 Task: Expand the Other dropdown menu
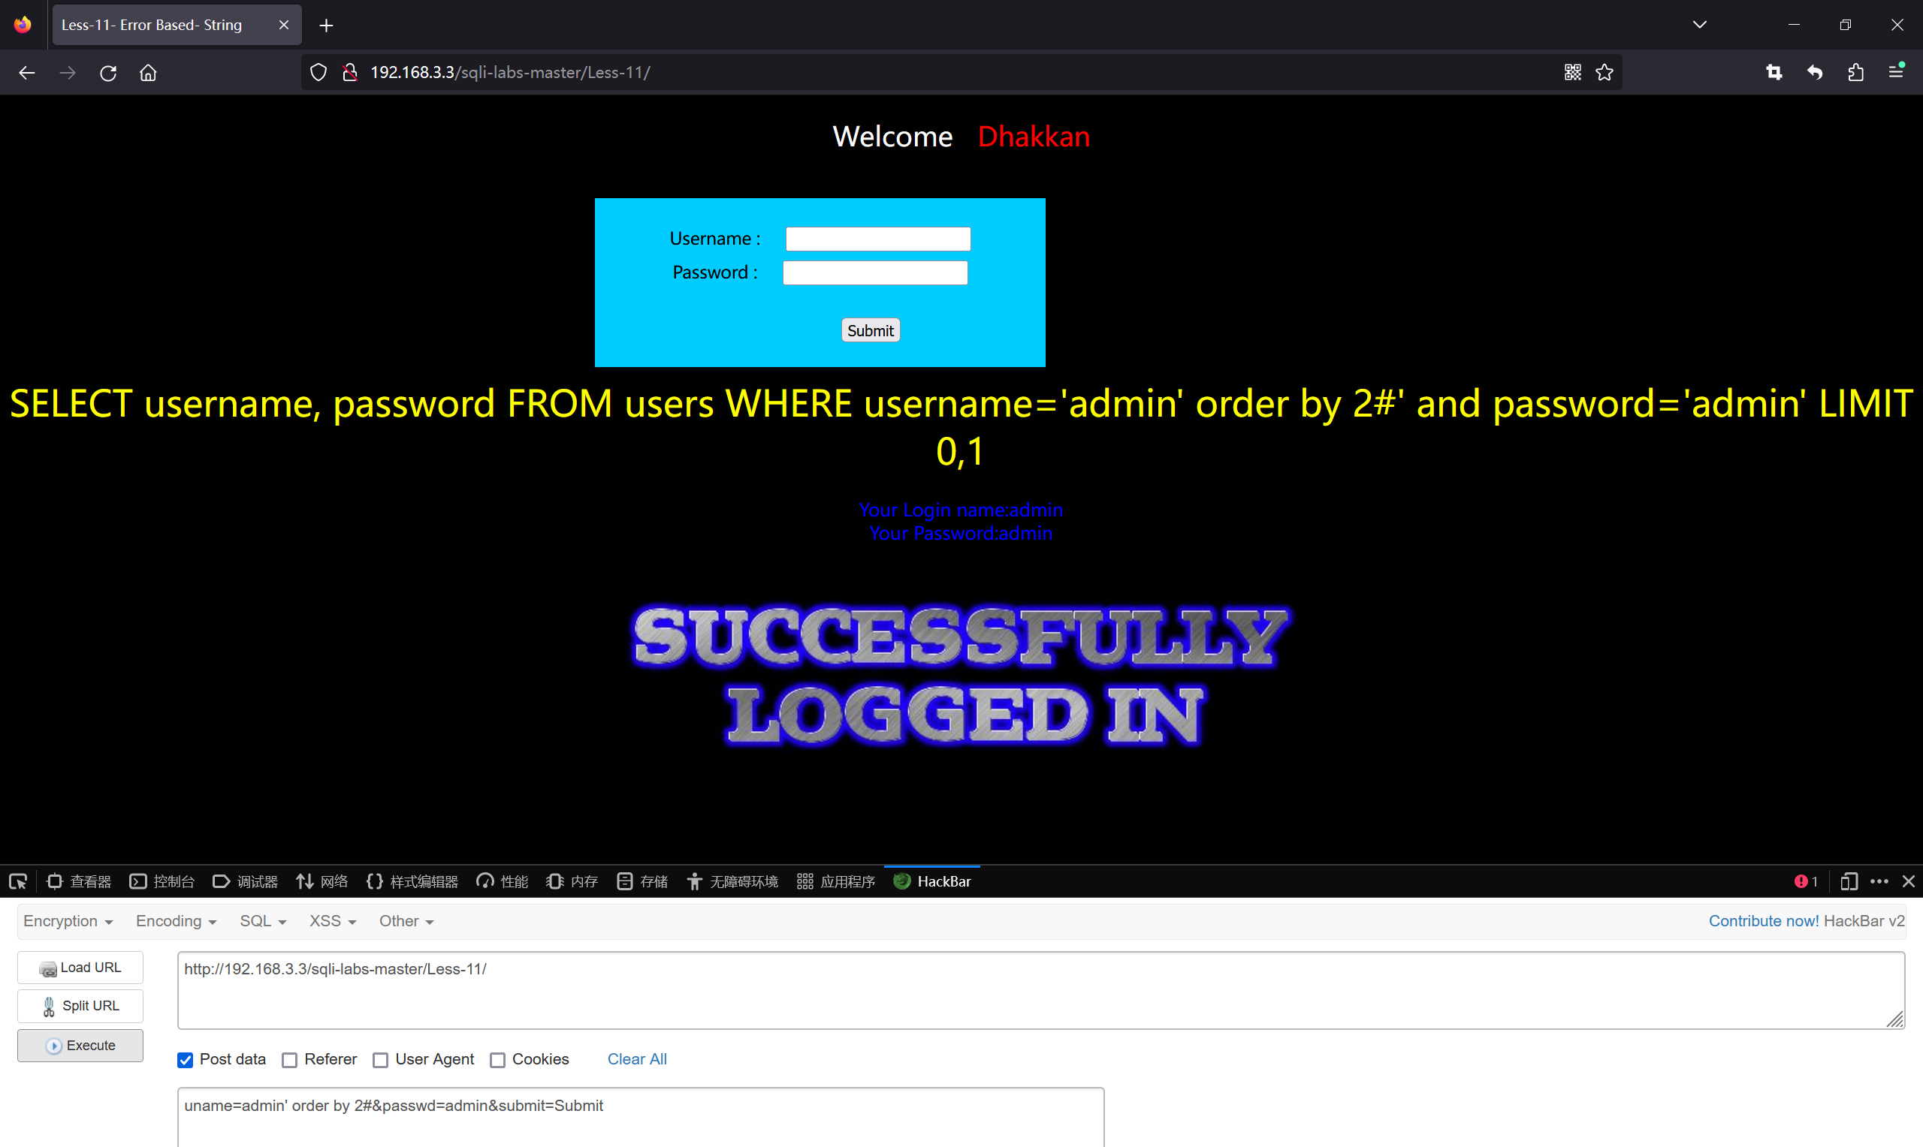pos(406,920)
